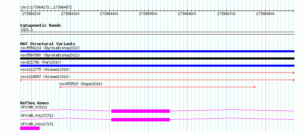304x132 pixels.
Task: Select the red nsv1118887 variant line
Action: 157,80
